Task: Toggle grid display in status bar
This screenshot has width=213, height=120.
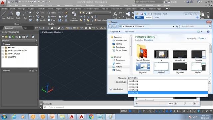Action: pyautogui.click(x=130, y=111)
